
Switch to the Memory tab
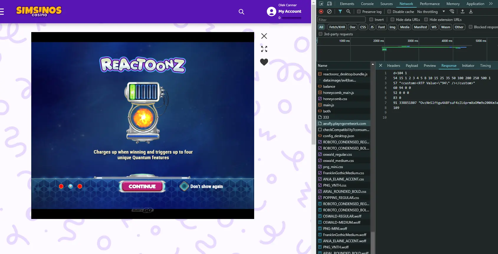coord(453,4)
